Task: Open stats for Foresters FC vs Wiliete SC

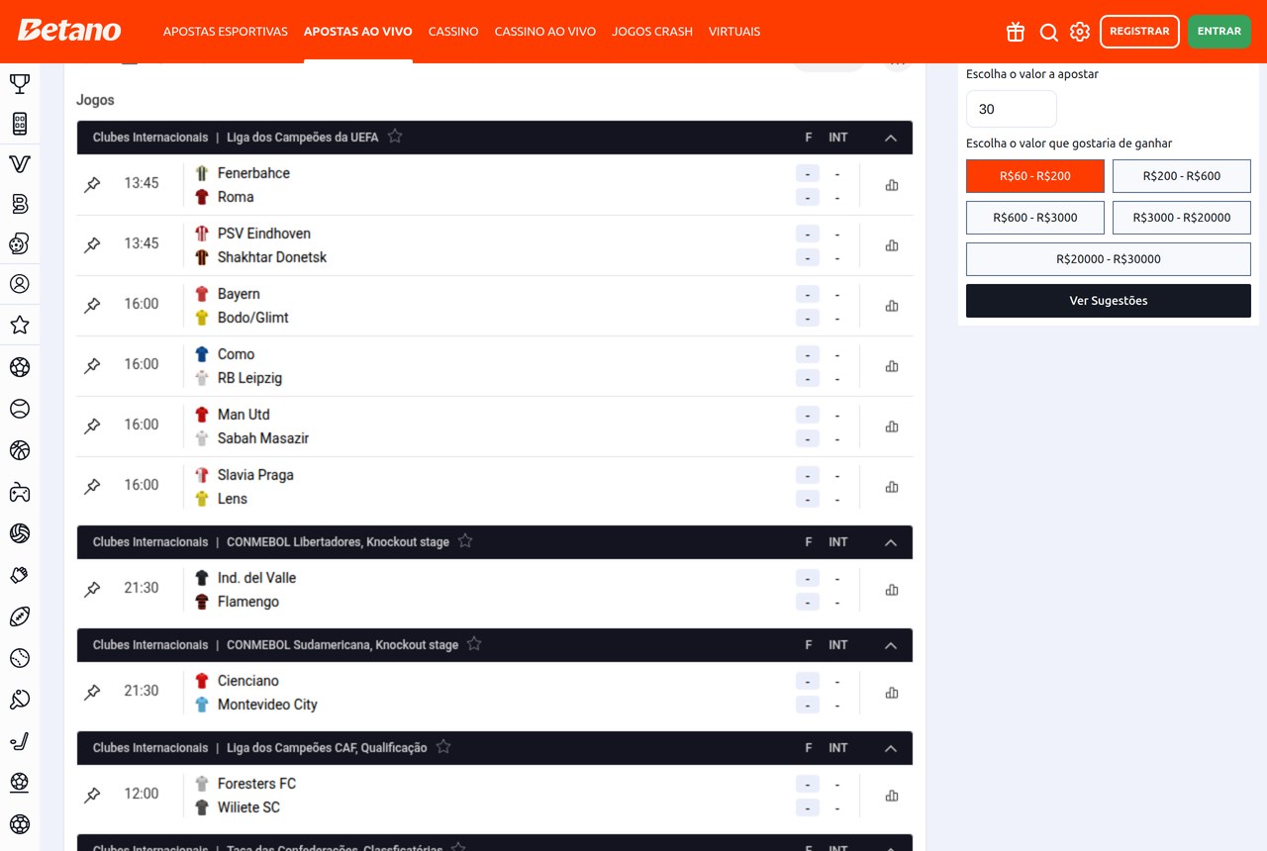Action: 892,796
